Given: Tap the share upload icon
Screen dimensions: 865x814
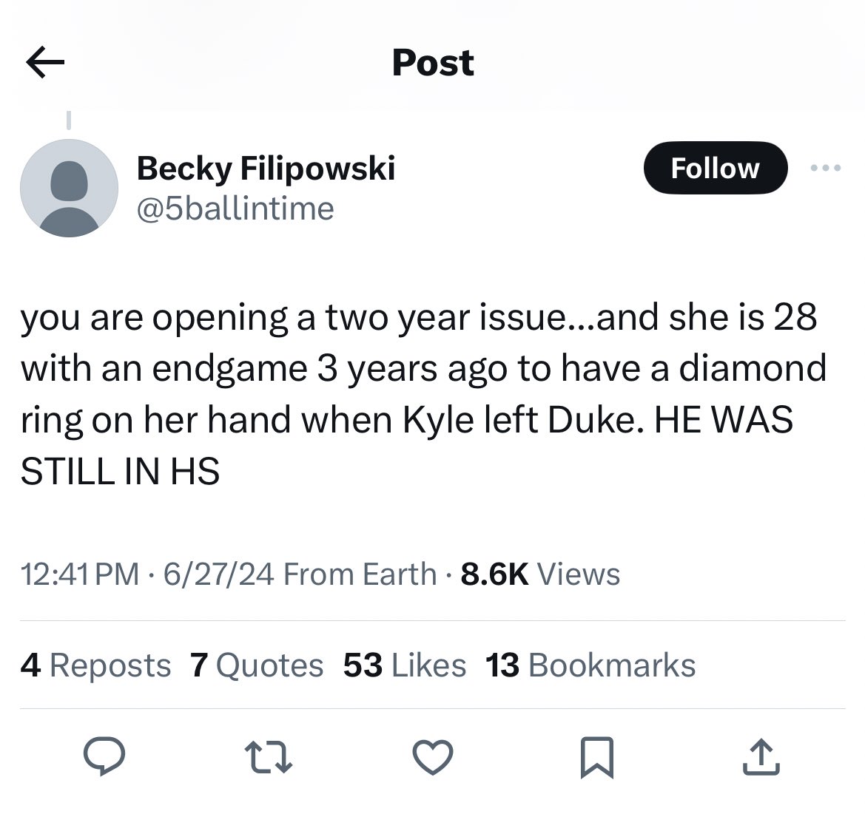Looking at the screenshot, I should pos(761,758).
